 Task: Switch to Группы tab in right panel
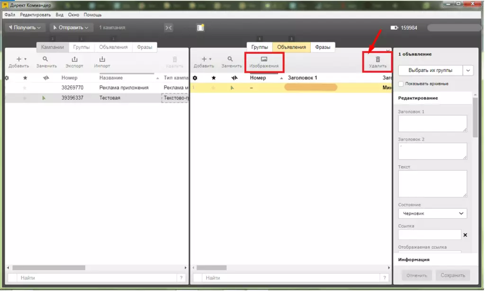pyautogui.click(x=260, y=47)
